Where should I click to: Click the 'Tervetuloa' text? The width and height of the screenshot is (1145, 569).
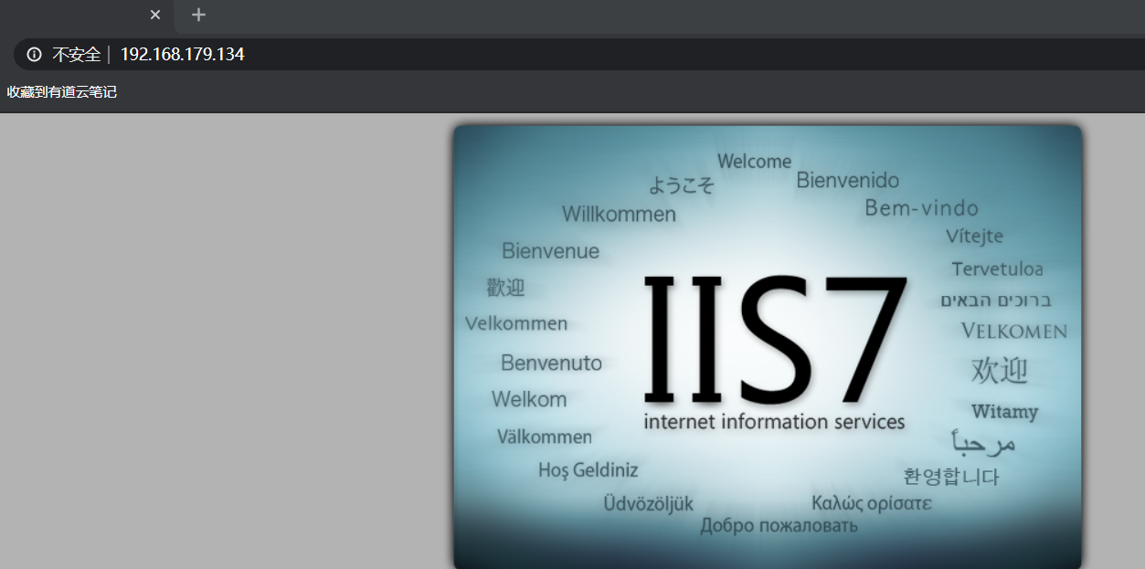coord(997,269)
